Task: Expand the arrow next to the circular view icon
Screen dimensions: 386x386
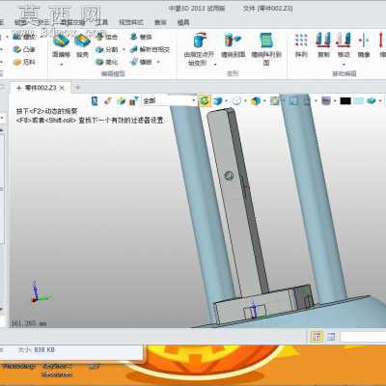Action: pyautogui.click(x=245, y=101)
